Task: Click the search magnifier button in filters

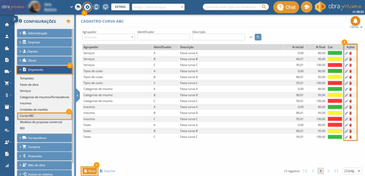Action: click(258, 37)
